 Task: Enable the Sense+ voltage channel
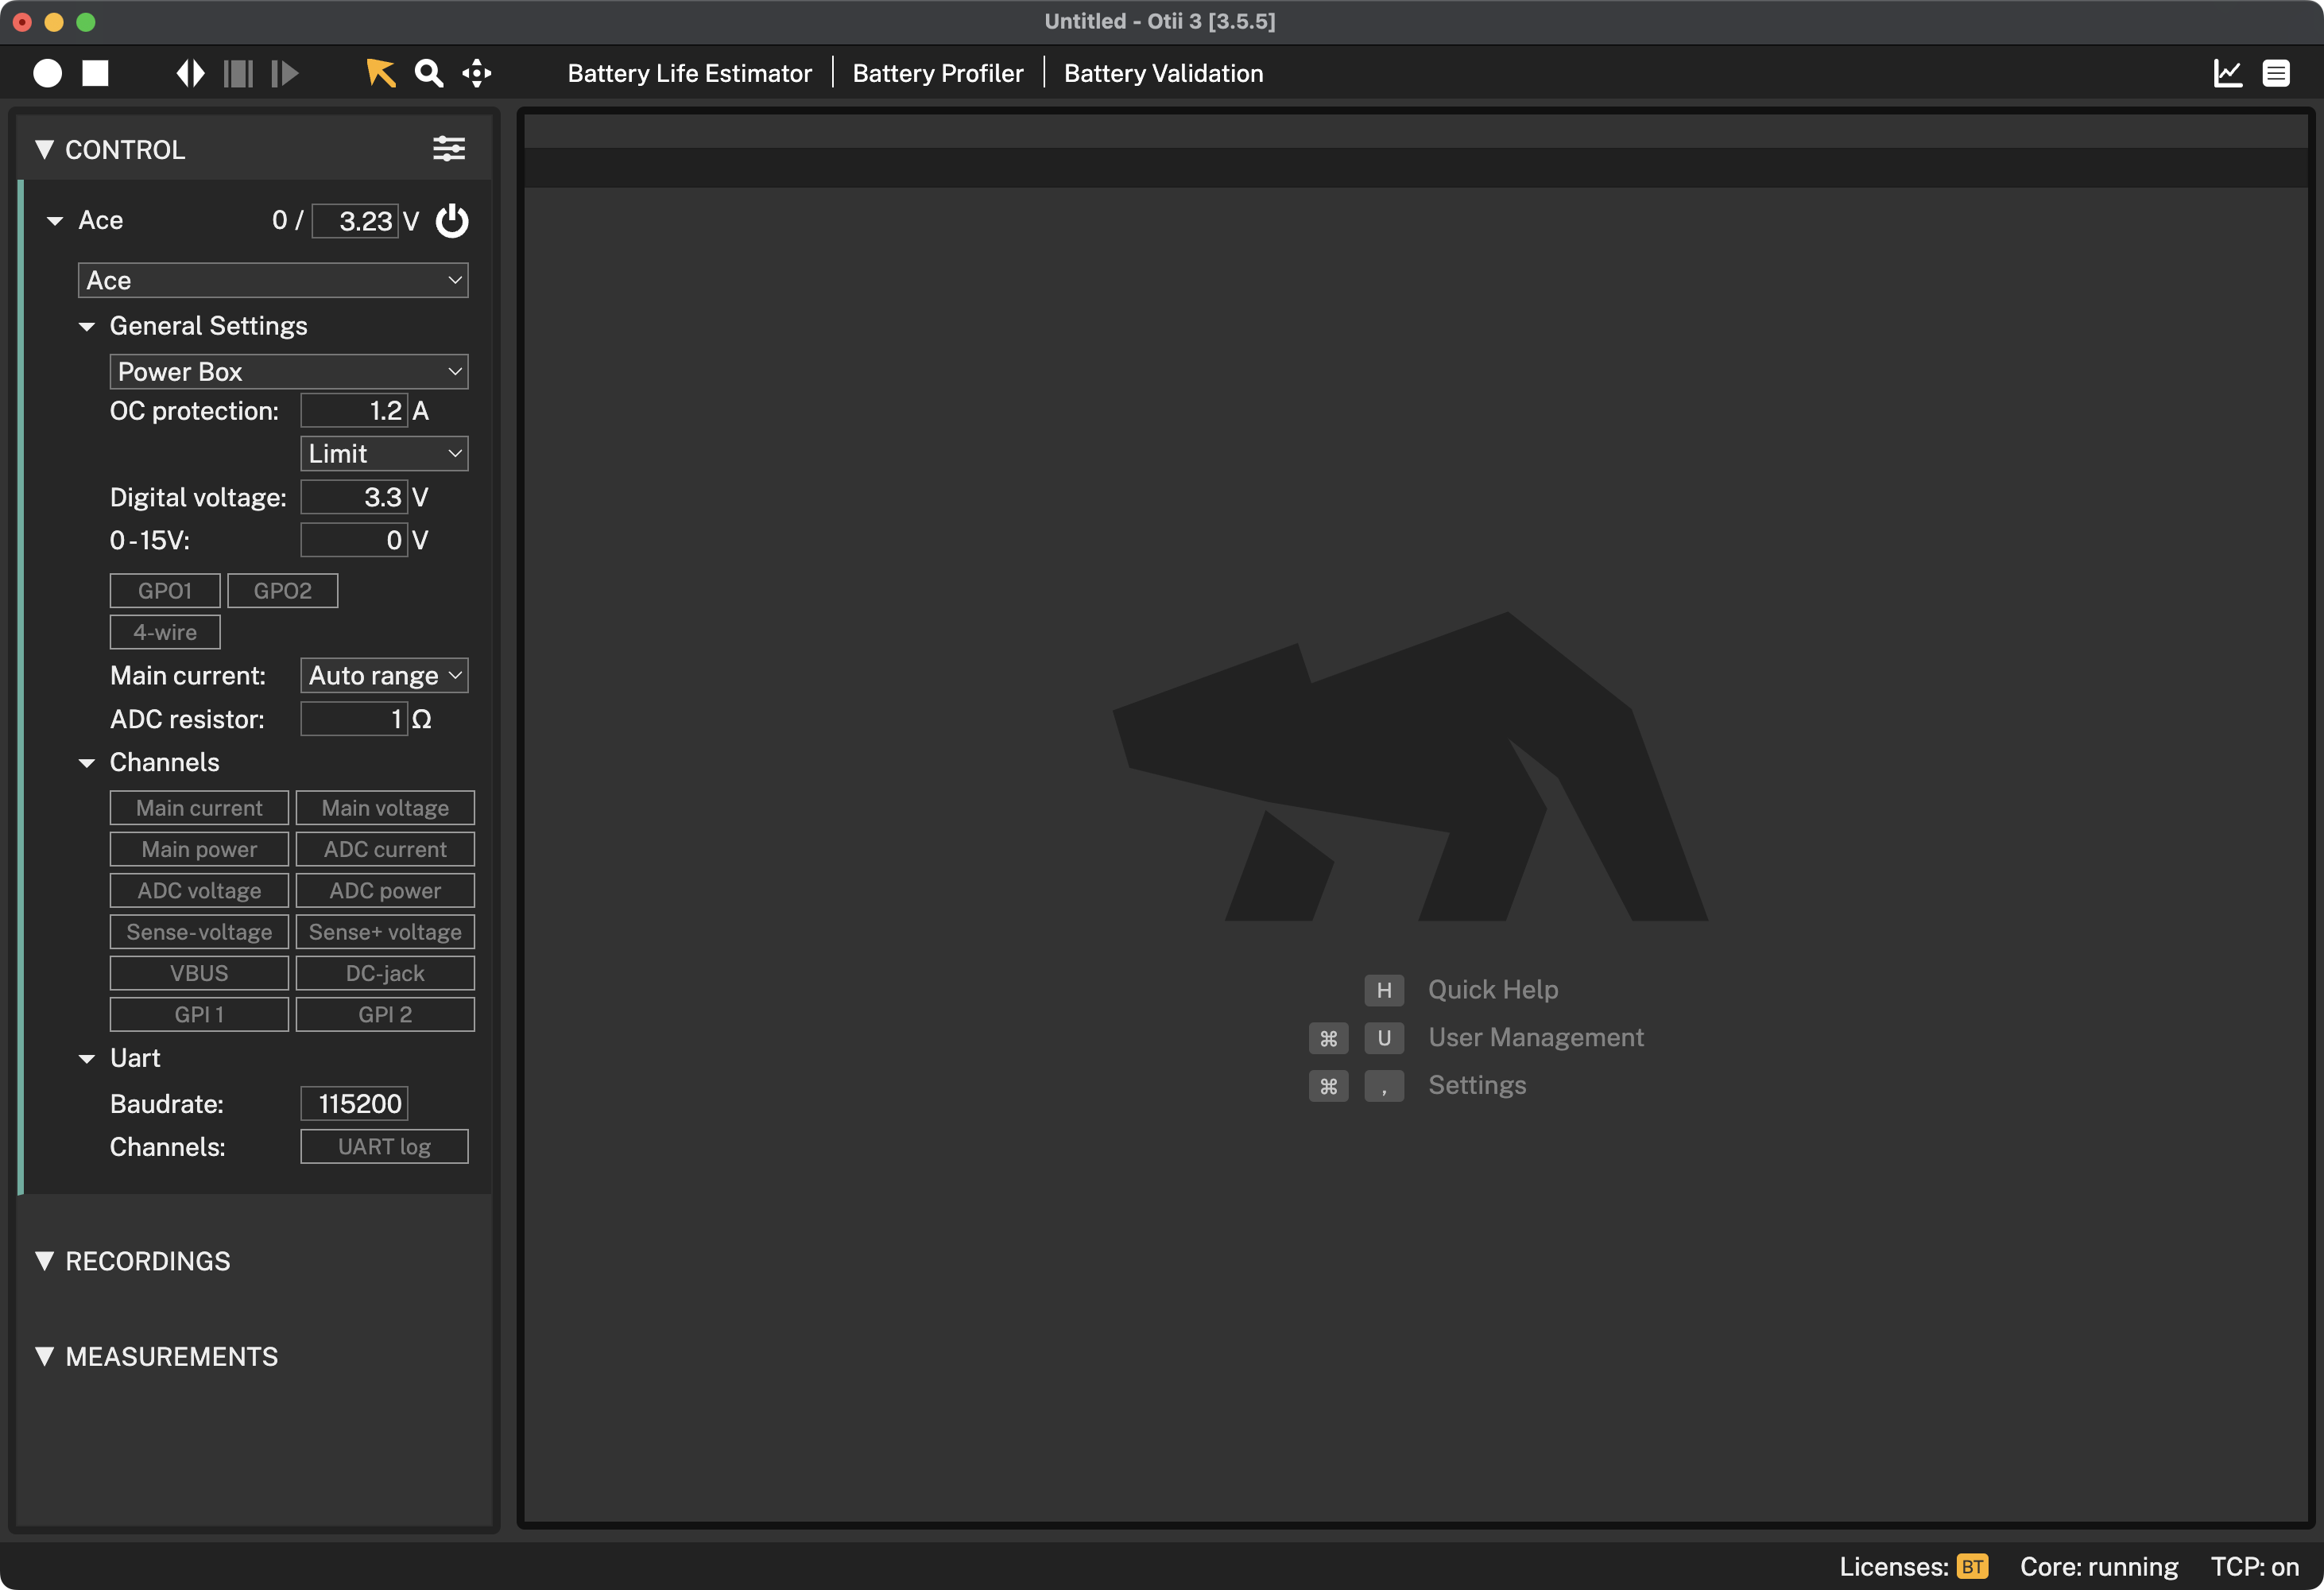(385, 931)
